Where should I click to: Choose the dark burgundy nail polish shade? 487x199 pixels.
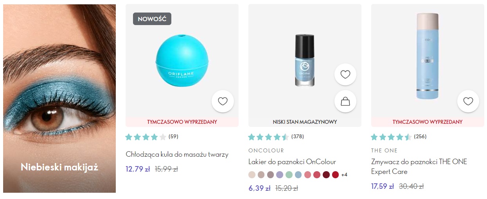pos(326,175)
